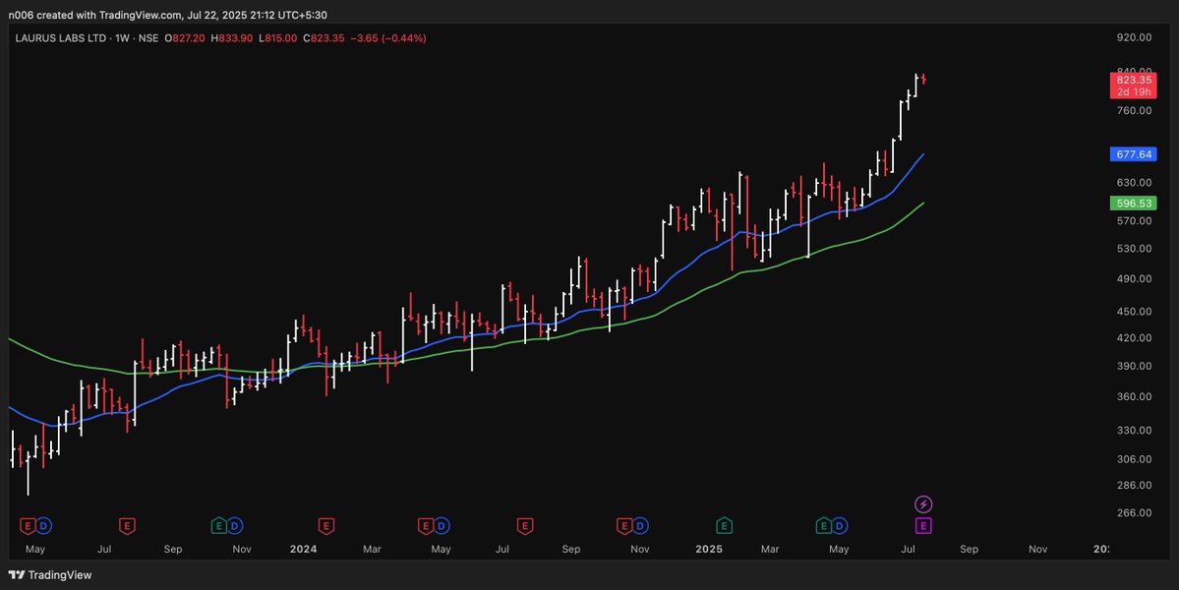
Task: Click the open value O827.20
Action: tap(186, 37)
